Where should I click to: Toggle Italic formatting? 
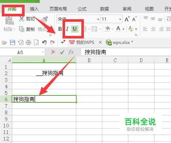(67, 29)
